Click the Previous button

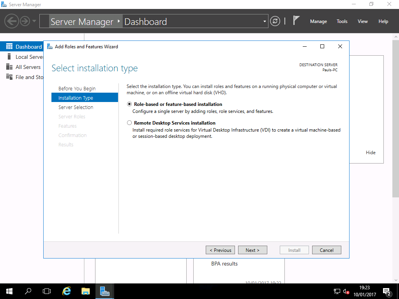tap(220, 250)
